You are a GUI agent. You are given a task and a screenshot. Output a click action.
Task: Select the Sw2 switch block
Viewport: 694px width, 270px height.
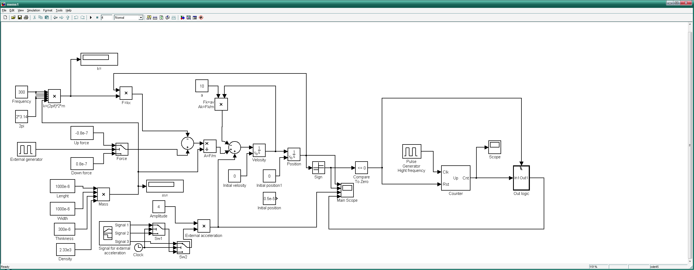(x=183, y=247)
